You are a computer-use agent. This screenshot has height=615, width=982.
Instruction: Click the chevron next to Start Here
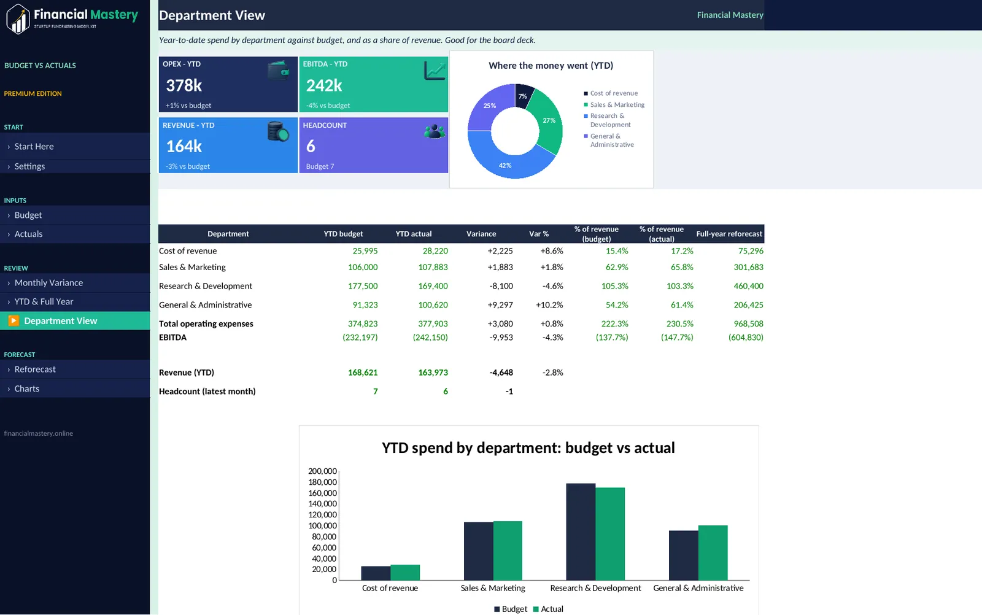9,147
